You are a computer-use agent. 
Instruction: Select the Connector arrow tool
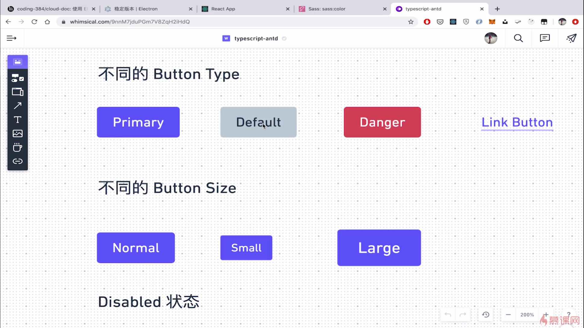(17, 106)
